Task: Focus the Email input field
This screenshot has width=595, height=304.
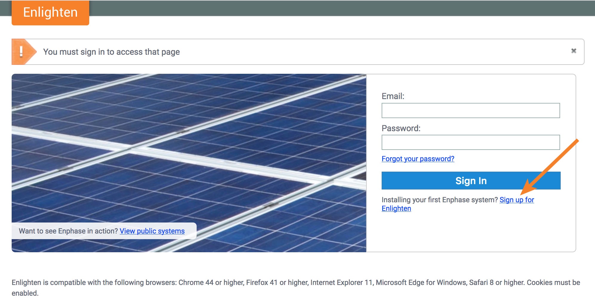Action: [x=471, y=110]
